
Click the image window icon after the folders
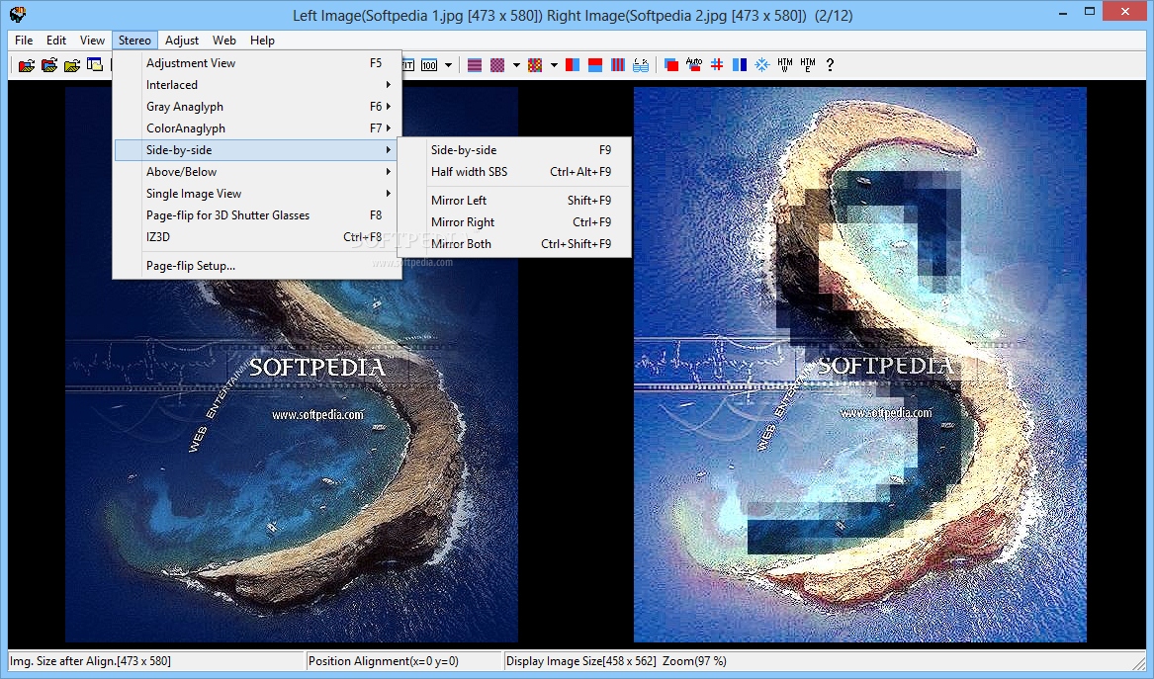(95, 64)
